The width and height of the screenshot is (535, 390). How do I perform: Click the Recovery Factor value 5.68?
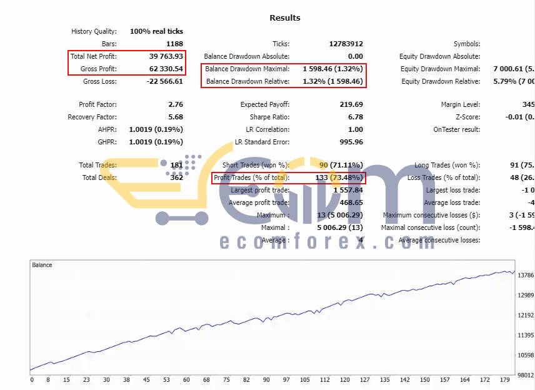tap(176, 117)
